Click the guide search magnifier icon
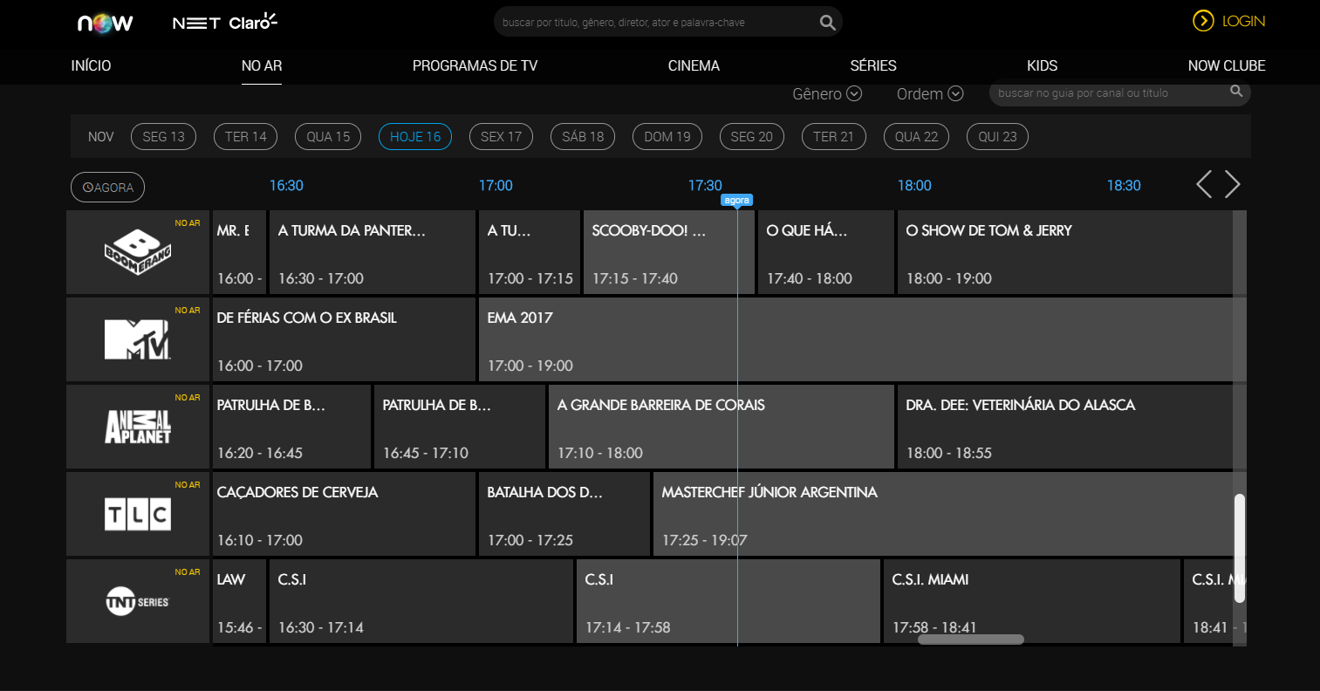Viewport: 1320px width, 691px height. 1235,92
